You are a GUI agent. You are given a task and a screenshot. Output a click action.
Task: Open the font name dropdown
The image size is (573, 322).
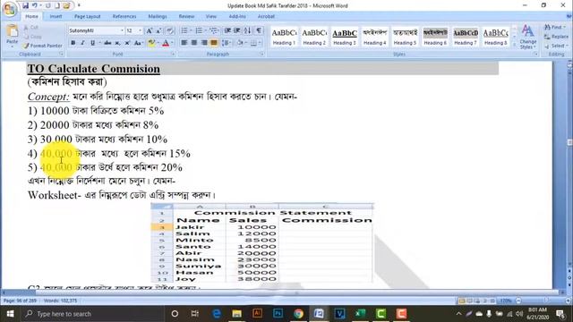pyautogui.click(x=122, y=31)
